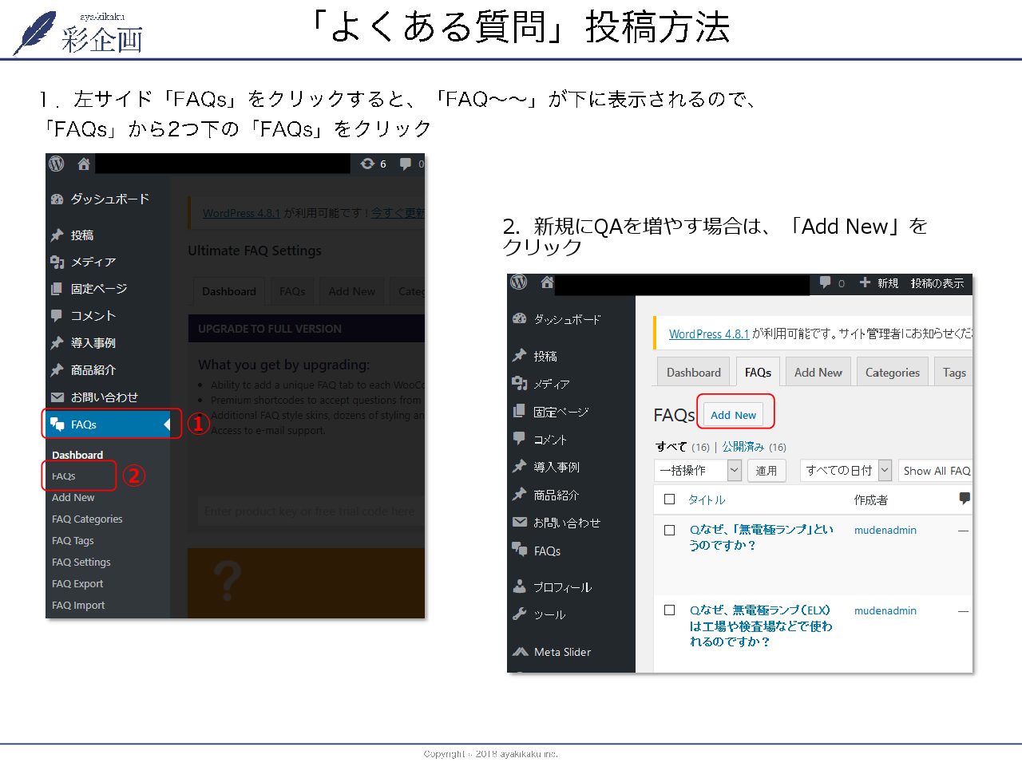Click updates icon showing 6 in left screenshot
Screen dimensions: 1022x766
point(373,164)
